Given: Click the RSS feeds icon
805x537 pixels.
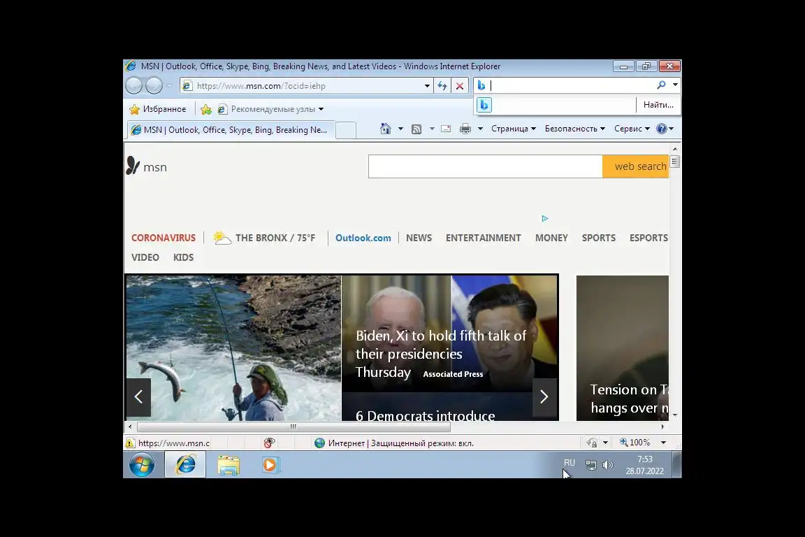Looking at the screenshot, I should [x=416, y=129].
